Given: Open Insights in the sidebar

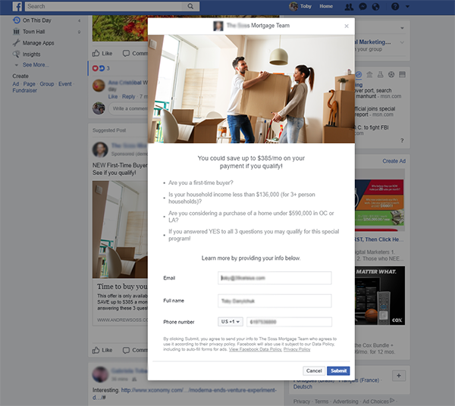Looking at the screenshot, I should (31, 55).
